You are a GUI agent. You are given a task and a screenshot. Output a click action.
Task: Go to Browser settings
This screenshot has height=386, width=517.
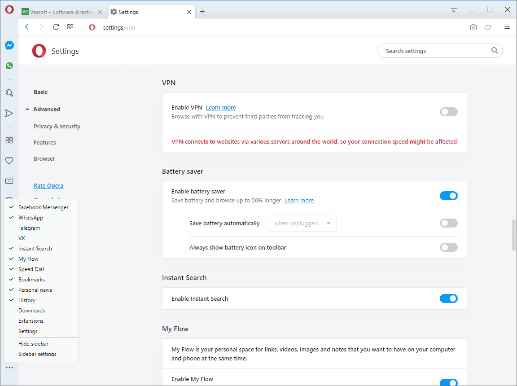44,158
